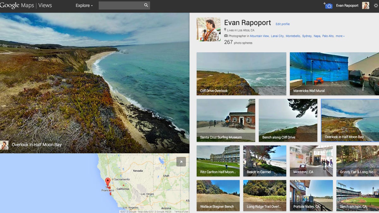Viewport: 379px width, 213px height.
Task: Expand the more cities dropdown
Action: click(x=340, y=36)
